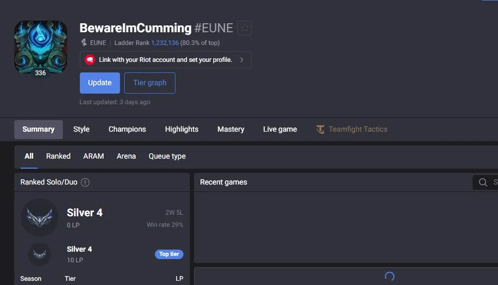The image size is (498, 285).
Task: Click the '2W 5L' record text
Action: 174,213
